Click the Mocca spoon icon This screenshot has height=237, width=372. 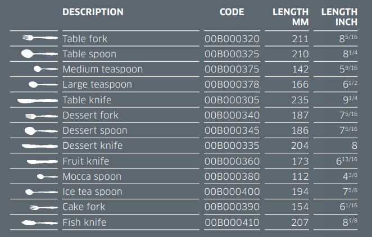pyautogui.click(x=47, y=176)
